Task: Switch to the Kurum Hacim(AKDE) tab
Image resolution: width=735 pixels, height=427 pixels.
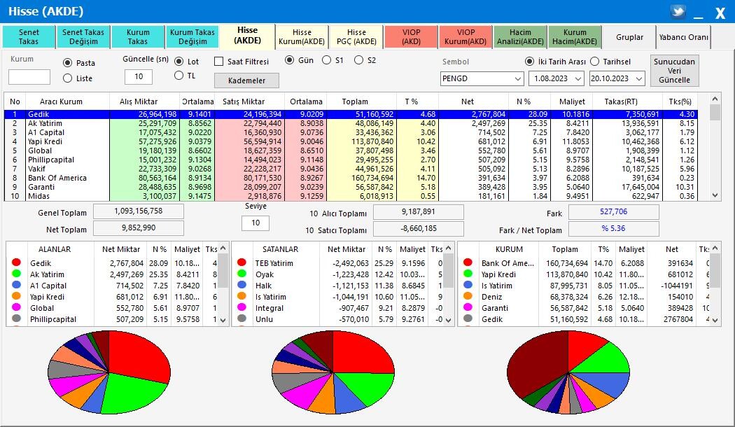Action: pos(575,37)
